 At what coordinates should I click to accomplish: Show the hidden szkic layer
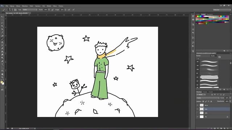(x=197, y=113)
